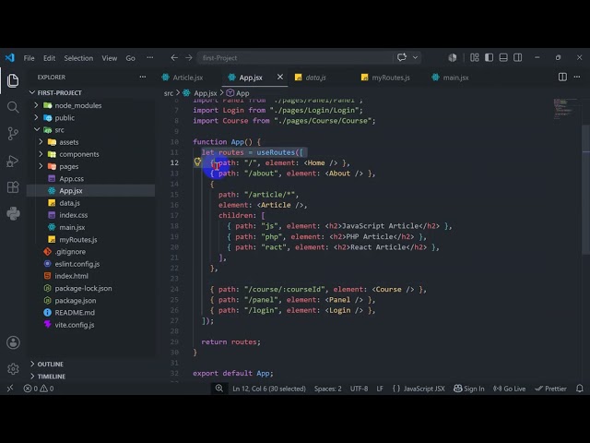Open the Go menu
Image resolution: width=590 pixels, height=443 pixels.
point(130,58)
